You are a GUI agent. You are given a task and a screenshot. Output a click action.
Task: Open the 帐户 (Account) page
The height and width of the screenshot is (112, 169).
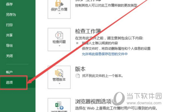(x=9, y=72)
